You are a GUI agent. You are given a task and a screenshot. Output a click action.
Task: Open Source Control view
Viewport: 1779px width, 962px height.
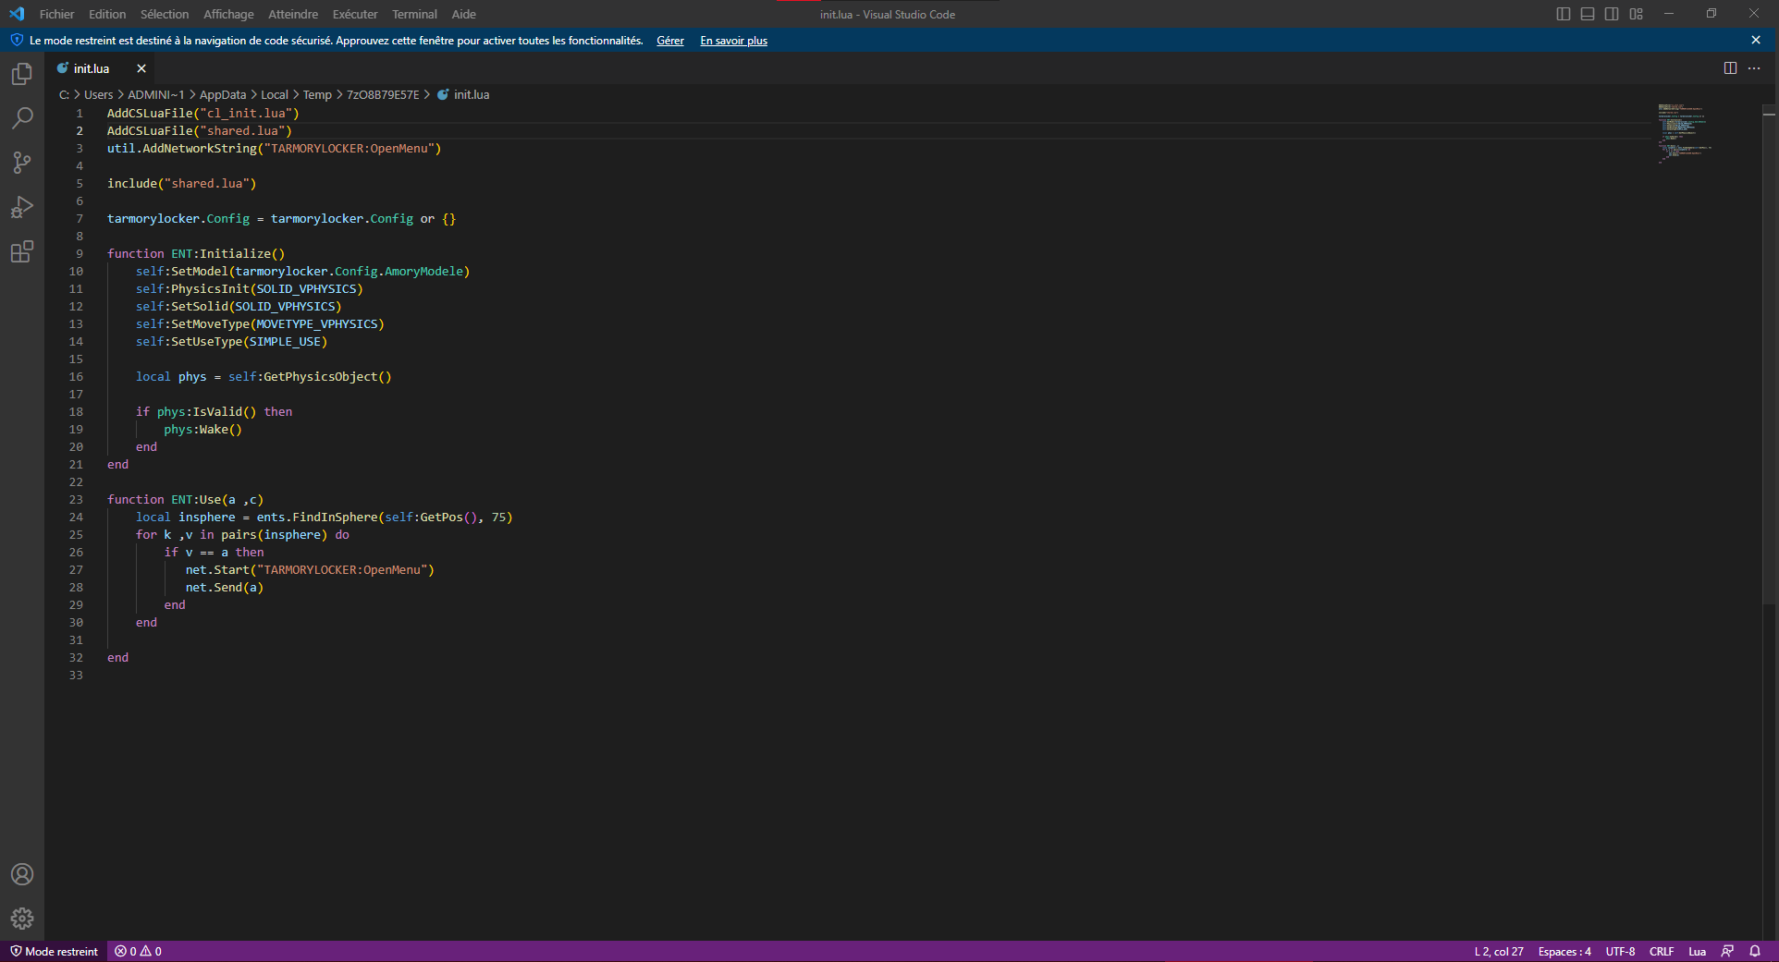tap(22, 163)
